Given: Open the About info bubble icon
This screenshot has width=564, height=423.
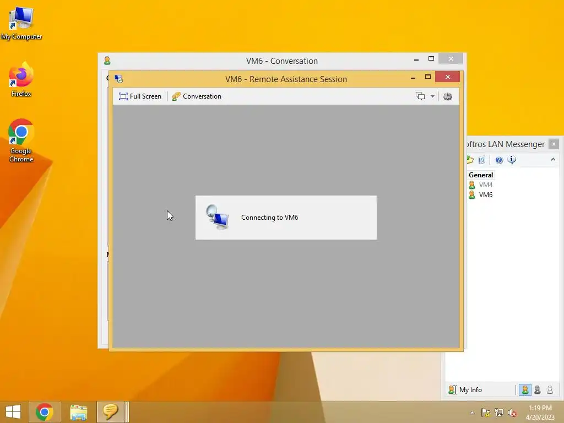Looking at the screenshot, I should pos(512,160).
